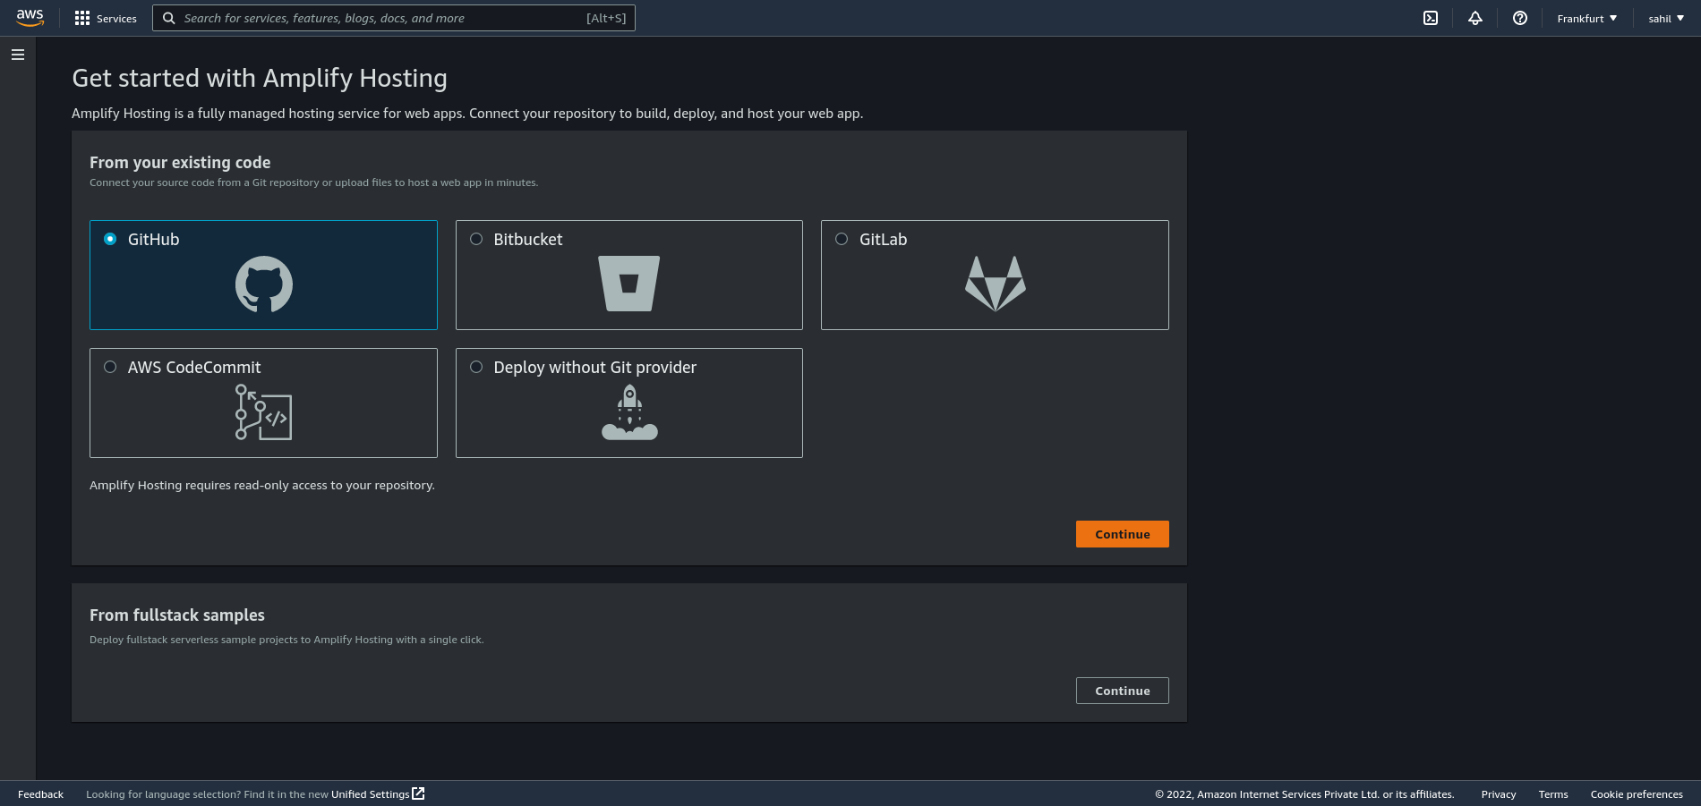The width and height of the screenshot is (1701, 806).
Task: Click the Bitbucket label text
Action: [x=528, y=240]
